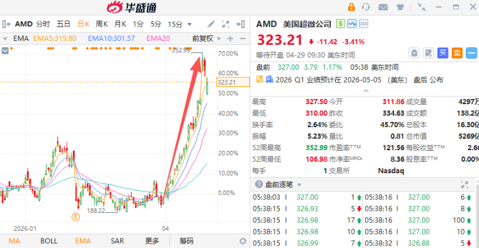Screen dimensions: 479x248
Task: Click the 24h trading badge
Action: [363, 24]
